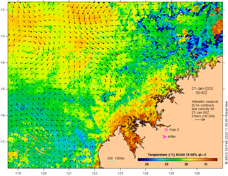Click the 124 longitude axis label
This screenshot has height=176, width=228.
[146, 173]
